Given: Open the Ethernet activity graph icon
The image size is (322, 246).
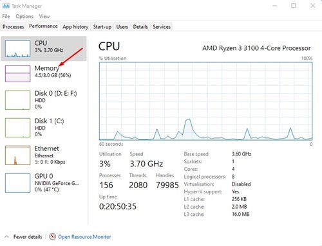Looking at the screenshot, I should pos(17,155).
